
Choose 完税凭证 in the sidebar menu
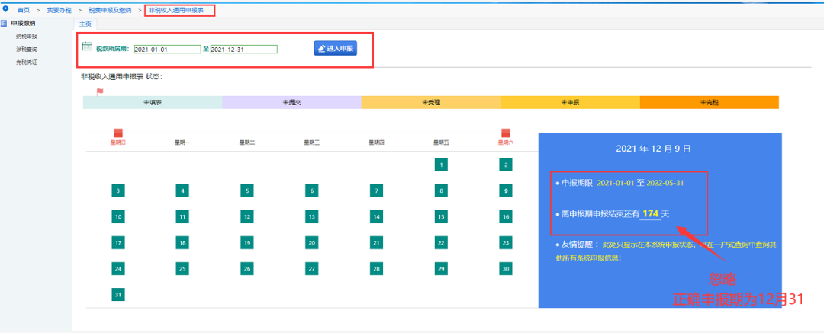click(27, 62)
